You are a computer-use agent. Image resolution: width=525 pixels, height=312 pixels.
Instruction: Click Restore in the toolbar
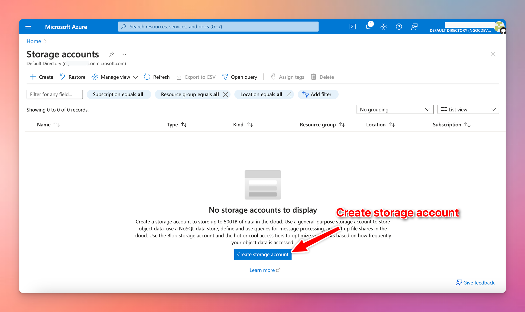point(73,77)
